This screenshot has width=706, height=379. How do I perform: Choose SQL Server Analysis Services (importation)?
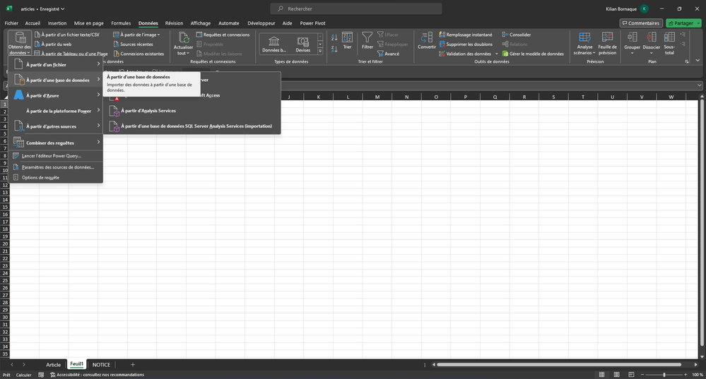tap(192, 126)
